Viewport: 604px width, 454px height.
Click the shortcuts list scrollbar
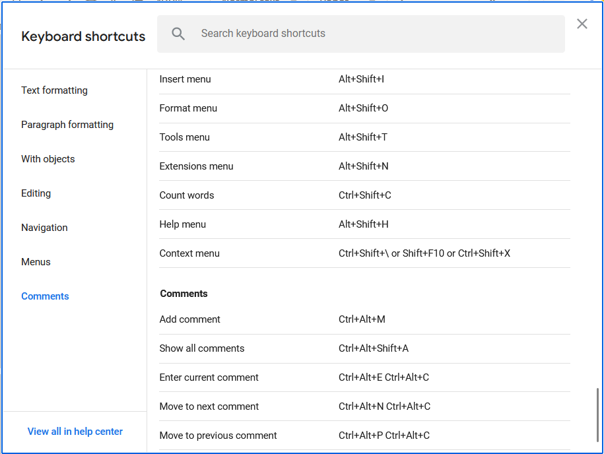point(598,416)
